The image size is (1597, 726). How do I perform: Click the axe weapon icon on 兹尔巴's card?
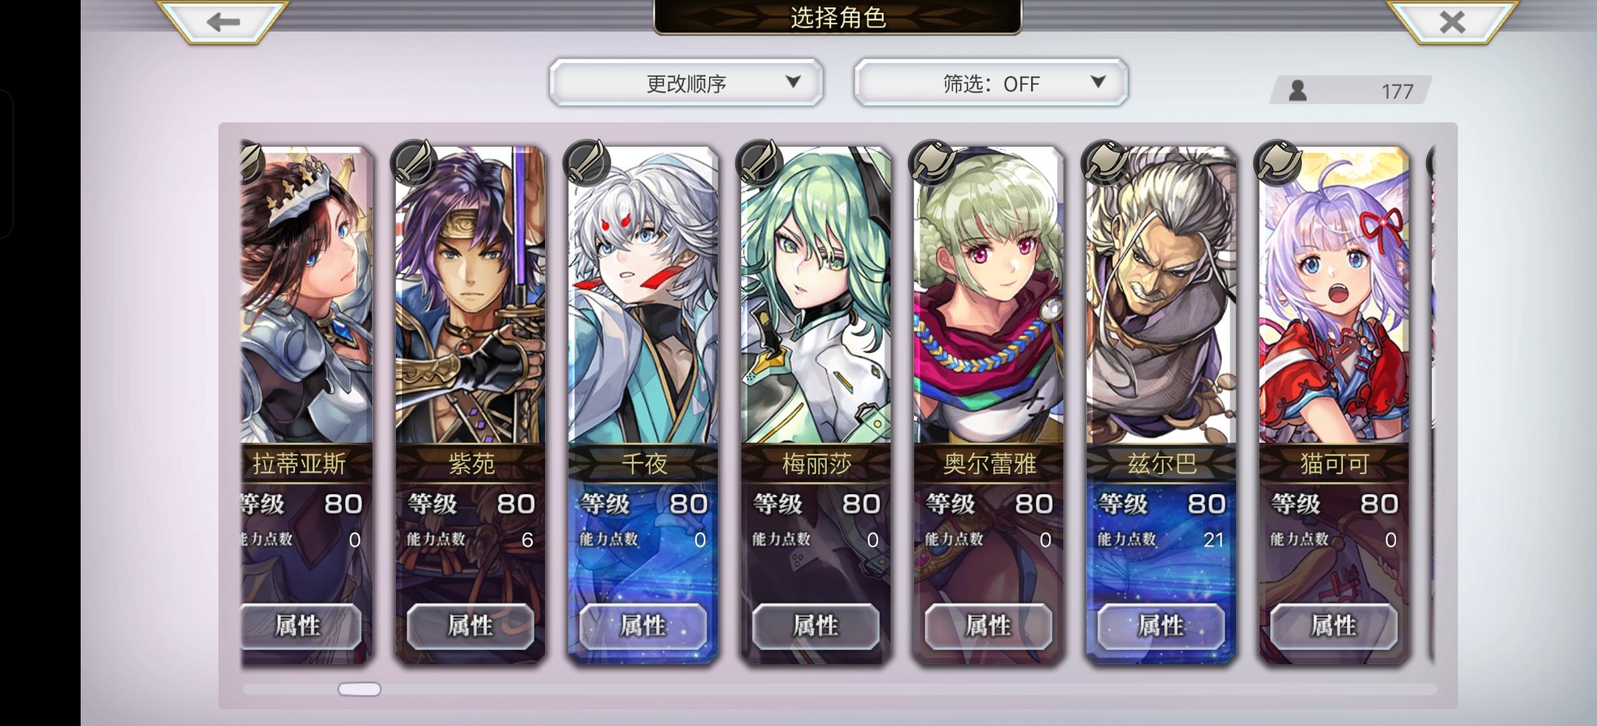(1104, 163)
